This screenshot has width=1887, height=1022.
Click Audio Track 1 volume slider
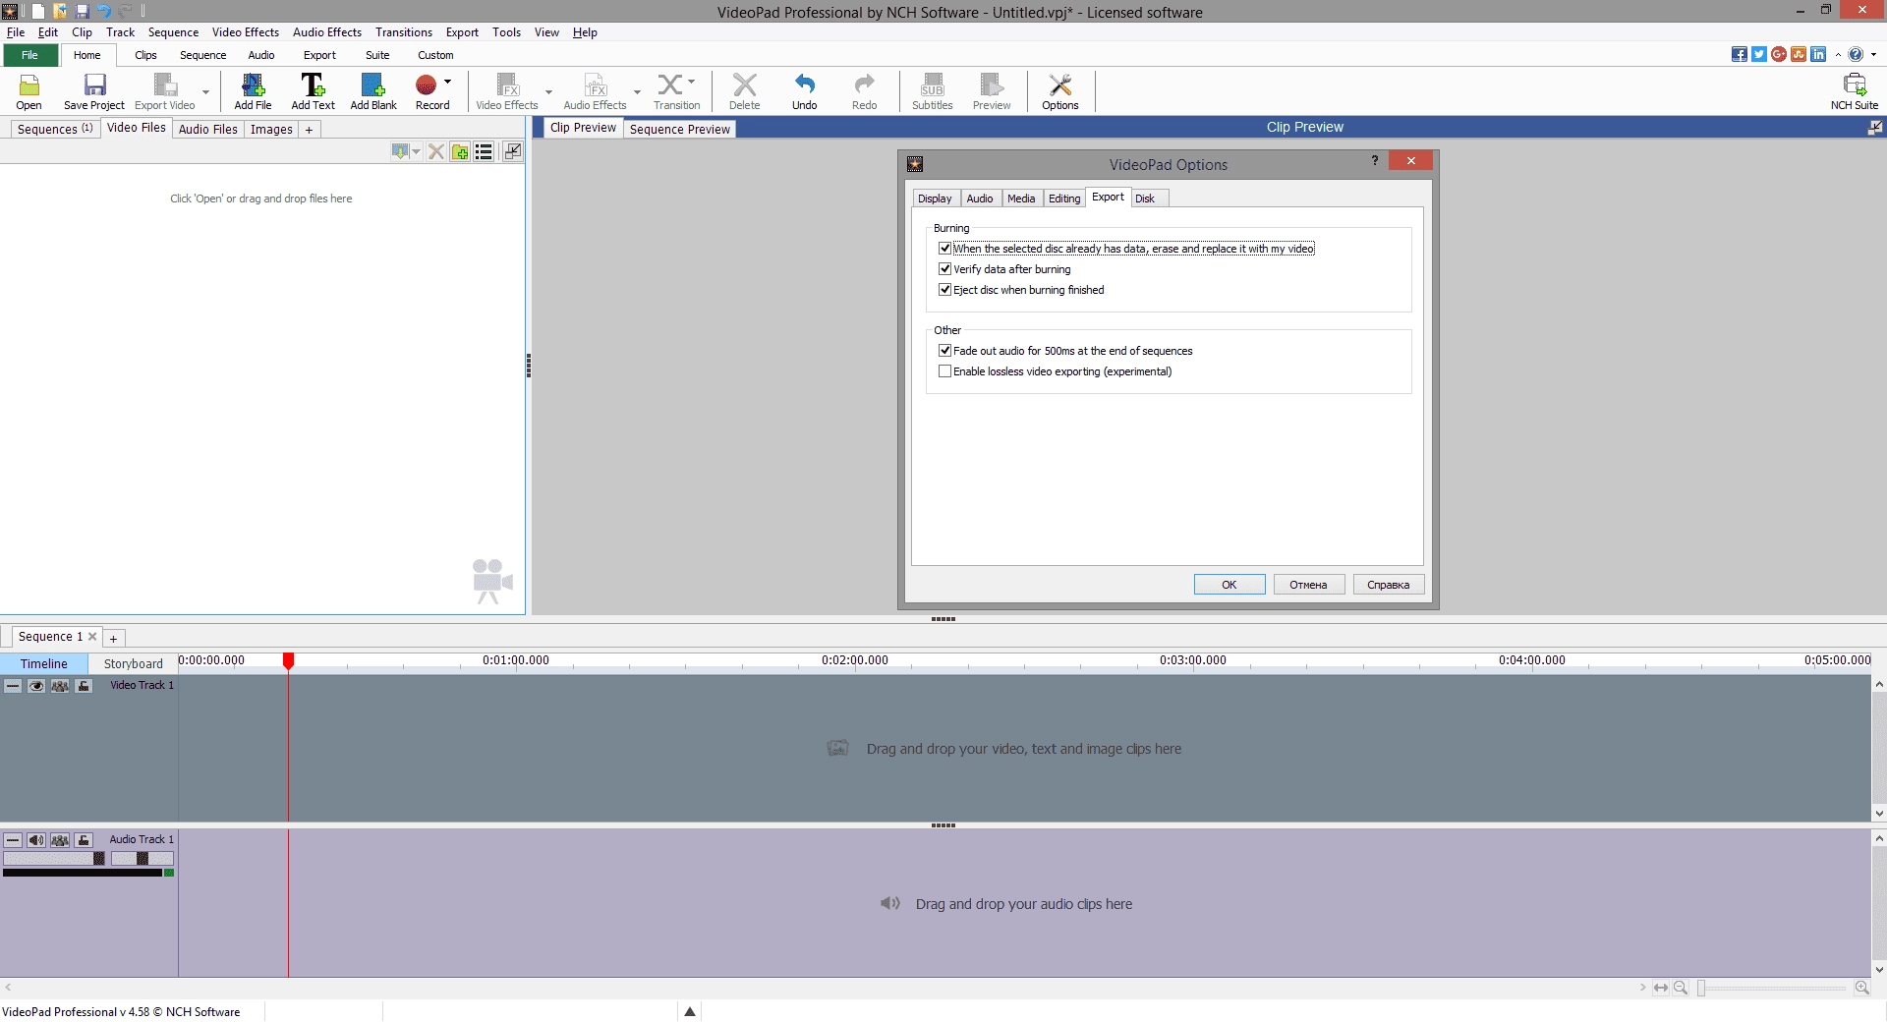[x=55, y=859]
